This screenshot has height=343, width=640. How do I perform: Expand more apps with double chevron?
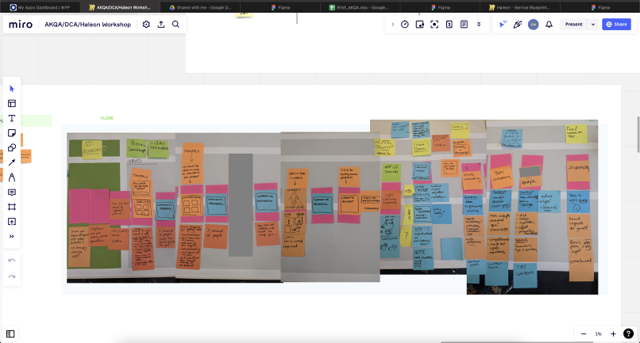pos(479,25)
